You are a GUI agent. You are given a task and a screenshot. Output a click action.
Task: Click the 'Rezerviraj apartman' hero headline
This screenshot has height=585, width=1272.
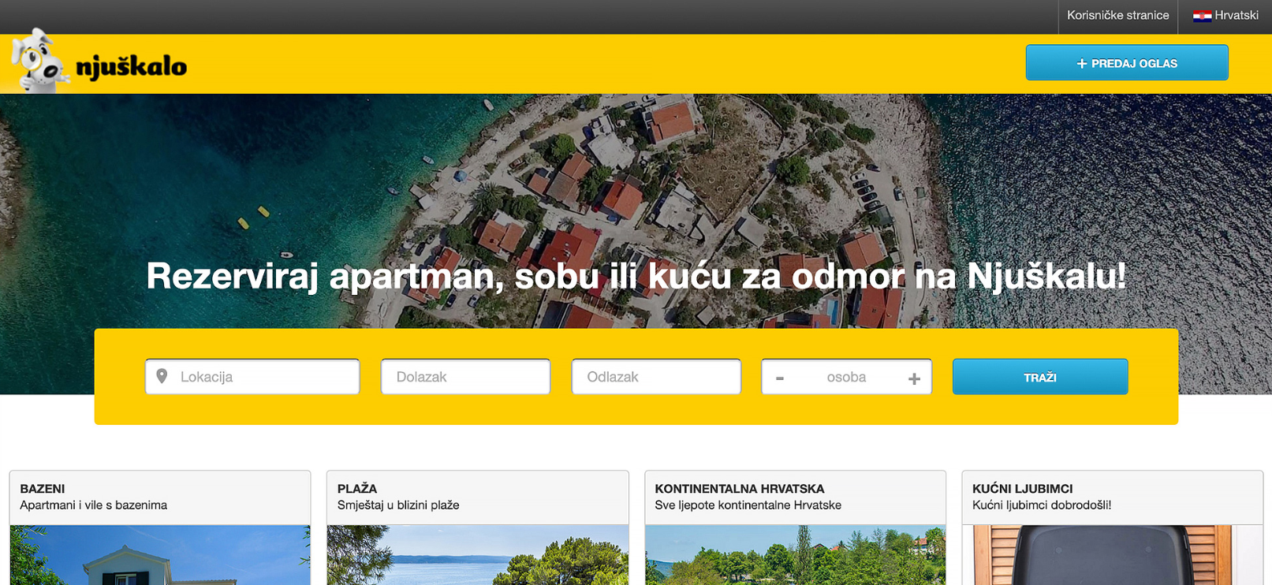[636, 277]
